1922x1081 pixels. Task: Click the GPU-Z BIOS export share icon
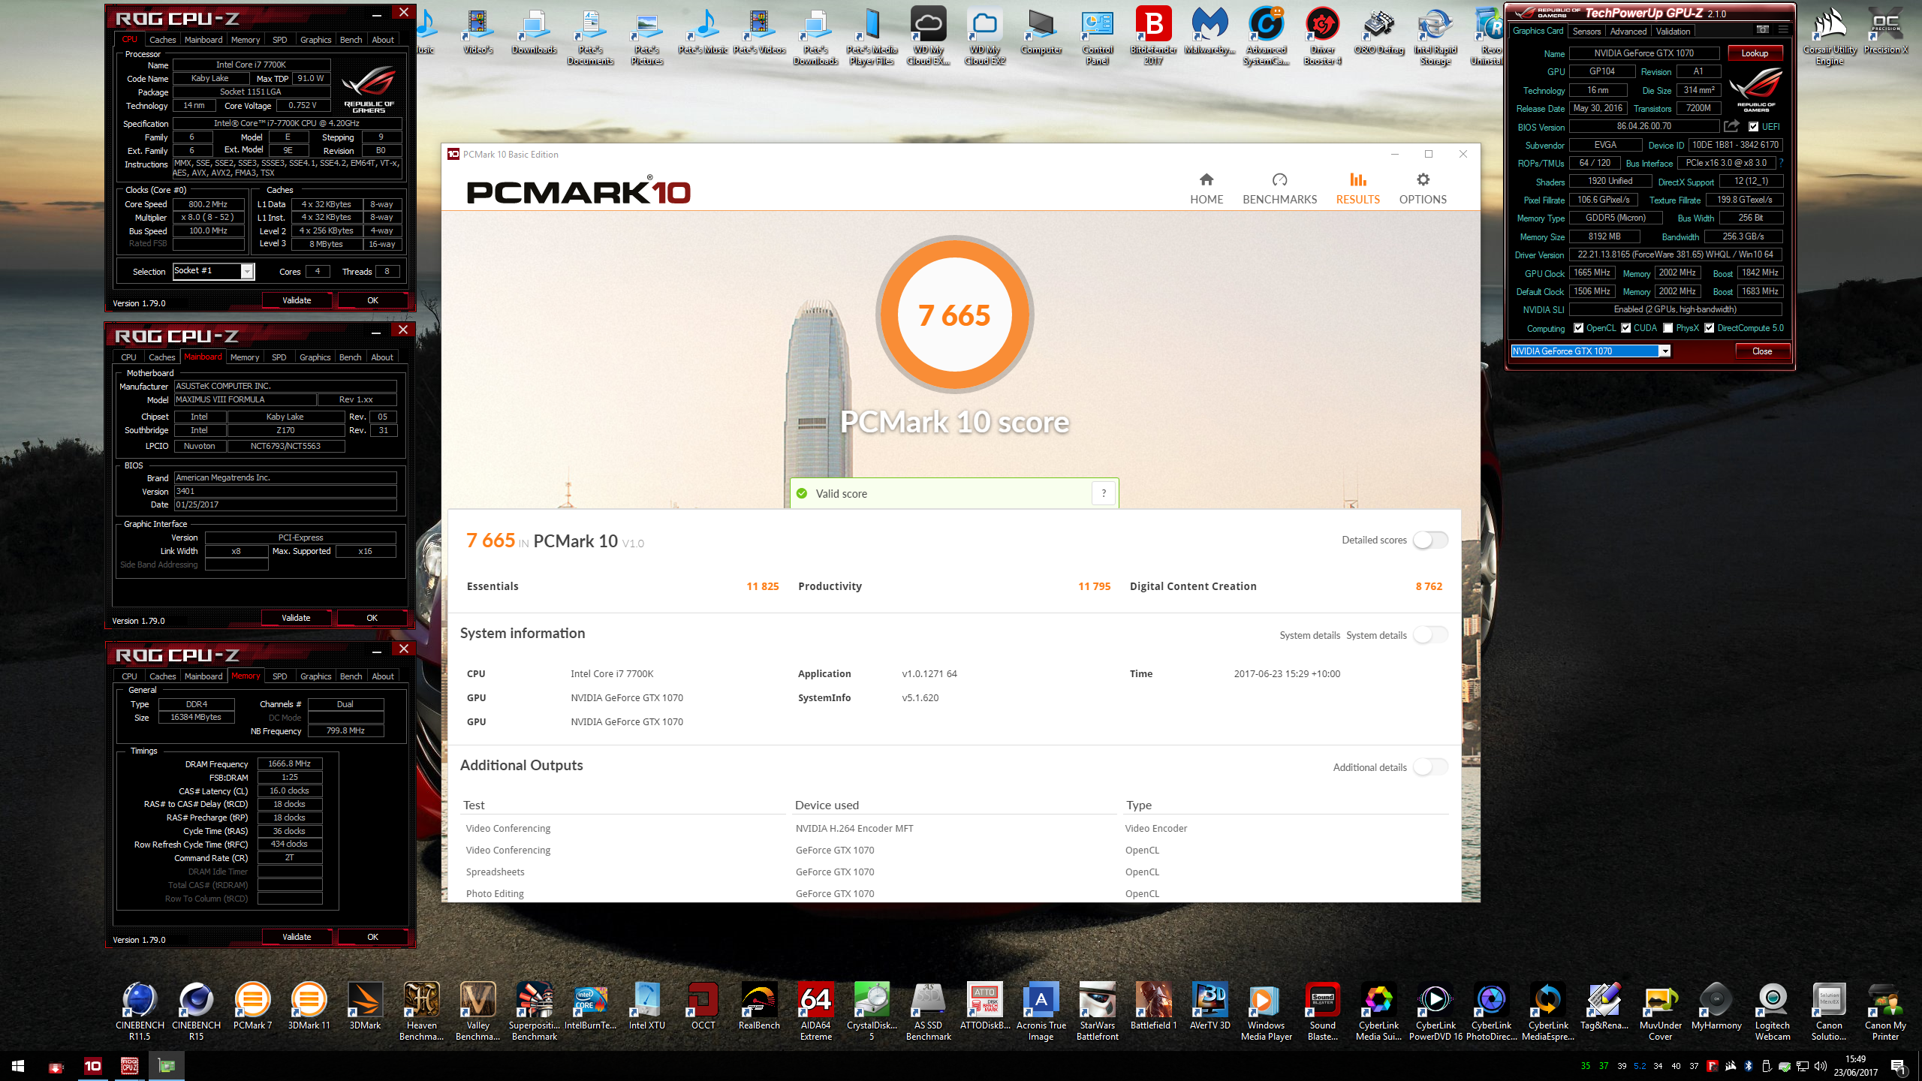point(1731,126)
